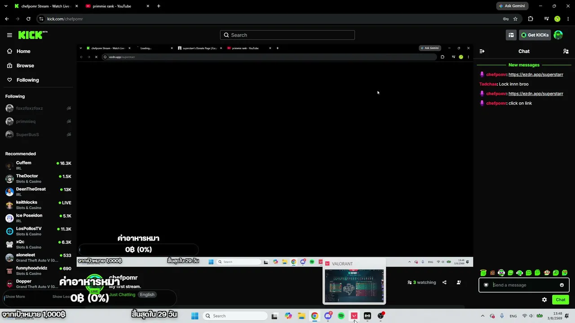575x323 pixels.
Task: Open followed channel SuperBusS
Action: point(38,135)
